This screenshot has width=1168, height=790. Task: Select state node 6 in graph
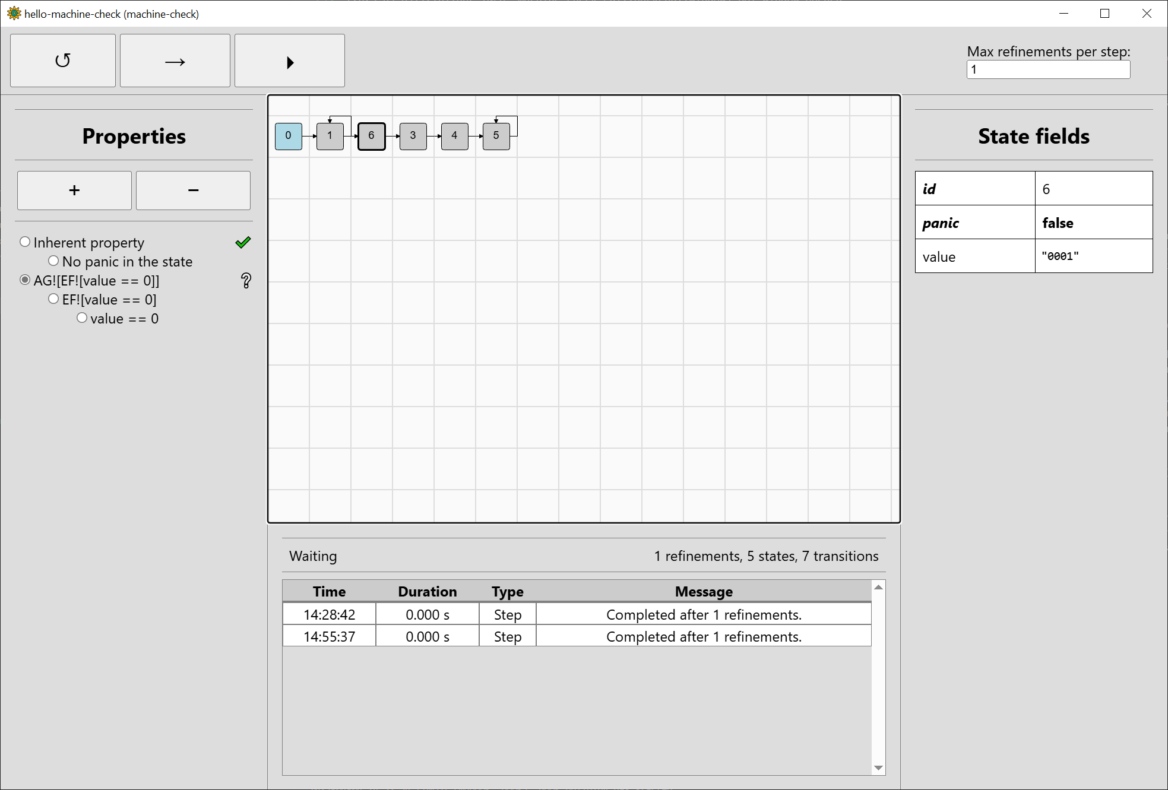click(371, 136)
